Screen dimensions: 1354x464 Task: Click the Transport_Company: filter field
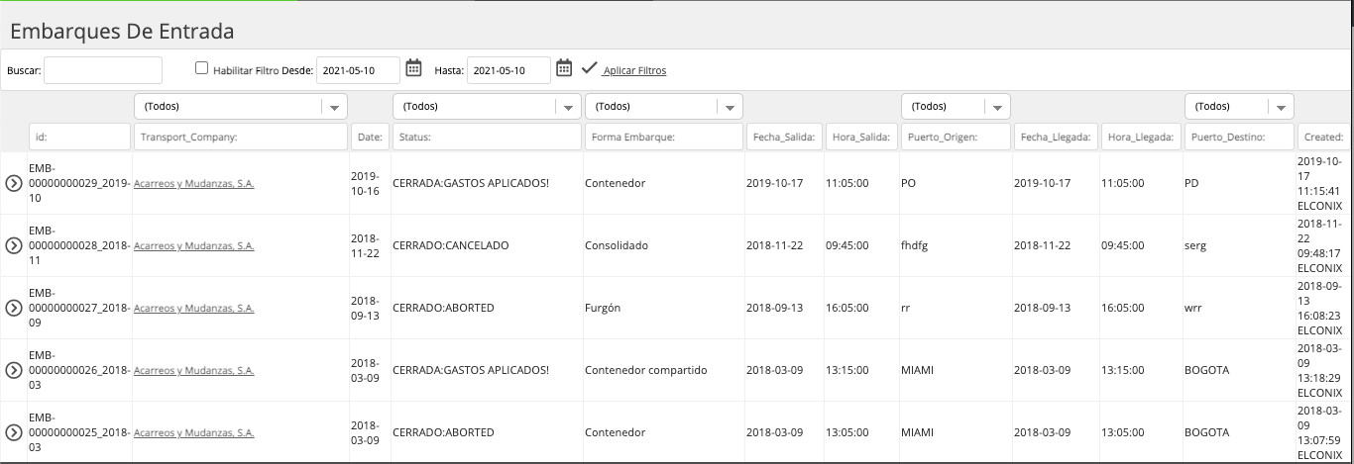click(241, 137)
